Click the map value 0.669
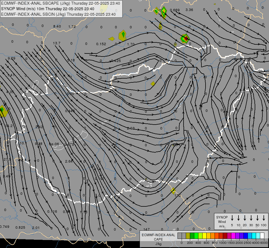The width and height of the screenshot is (269, 248). tap(175, 10)
